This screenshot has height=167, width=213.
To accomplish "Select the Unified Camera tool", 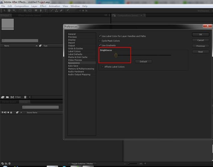I will pos(25,10).
